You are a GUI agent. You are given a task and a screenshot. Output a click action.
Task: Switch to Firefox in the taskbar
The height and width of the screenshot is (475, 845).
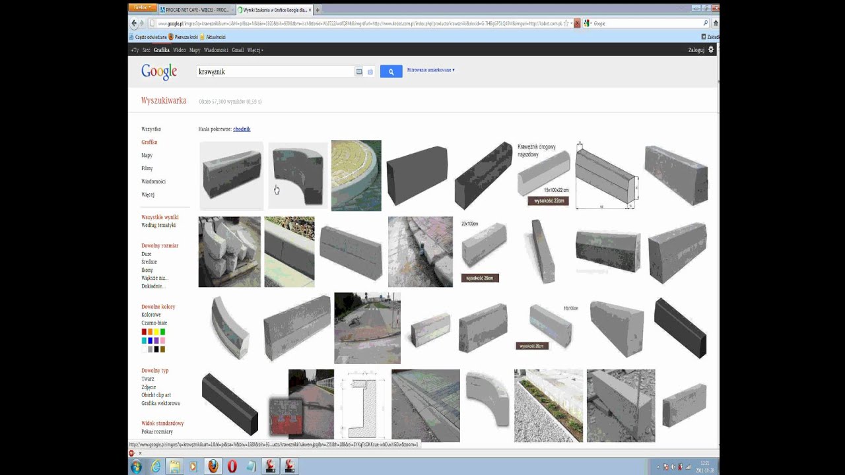[x=213, y=466]
